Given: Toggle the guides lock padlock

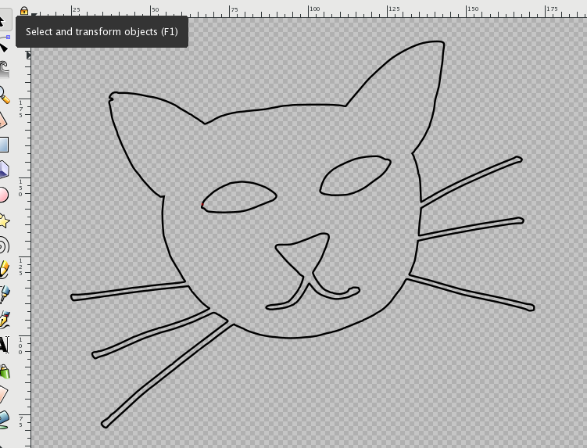Looking at the screenshot, I should coord(24,11).
